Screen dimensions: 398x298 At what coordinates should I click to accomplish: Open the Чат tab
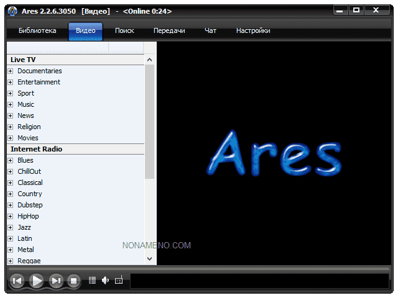(210, 31)
